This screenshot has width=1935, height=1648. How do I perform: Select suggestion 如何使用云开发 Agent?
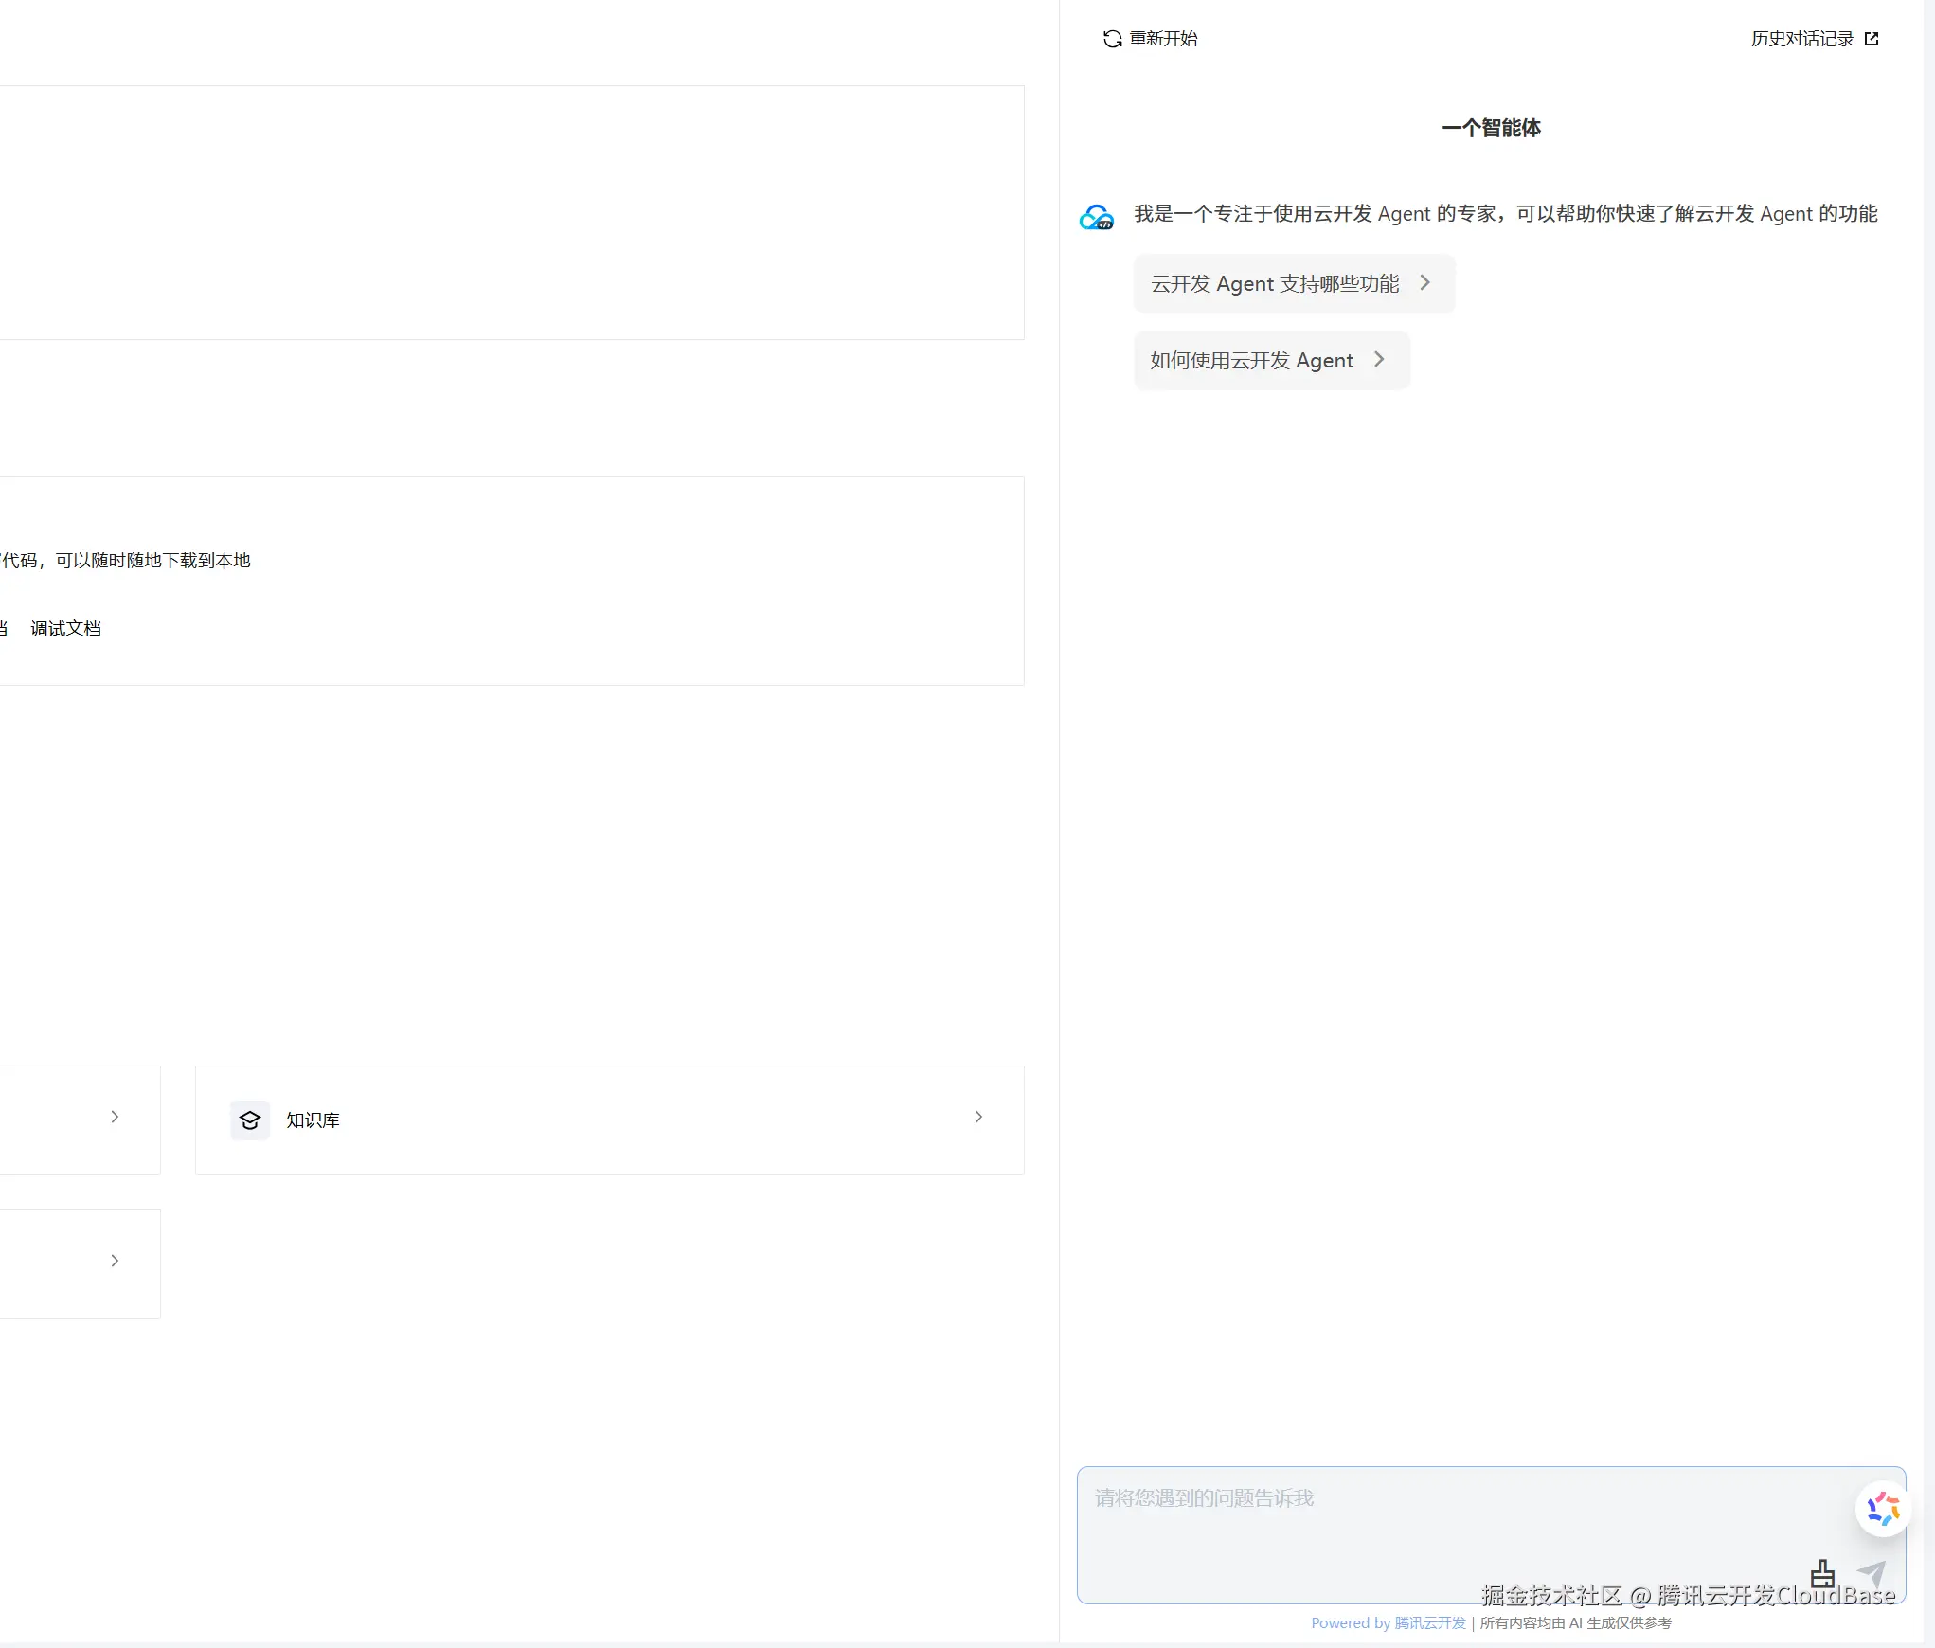1251,361
